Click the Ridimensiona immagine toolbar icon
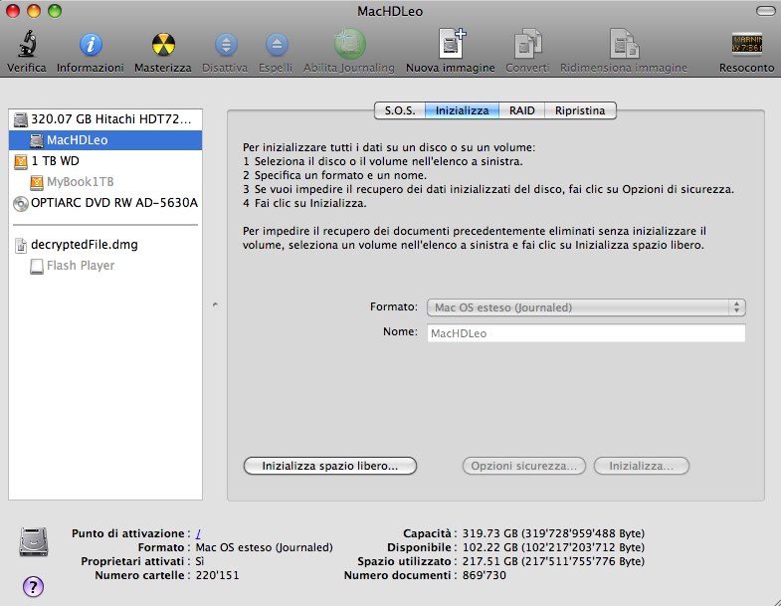 click(x=624, y=44)
